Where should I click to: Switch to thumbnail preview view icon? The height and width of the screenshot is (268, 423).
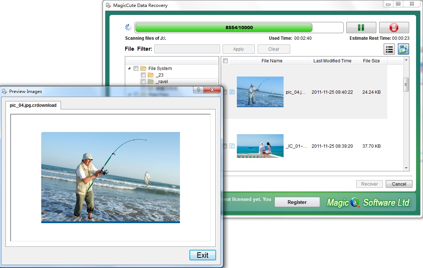403,49
